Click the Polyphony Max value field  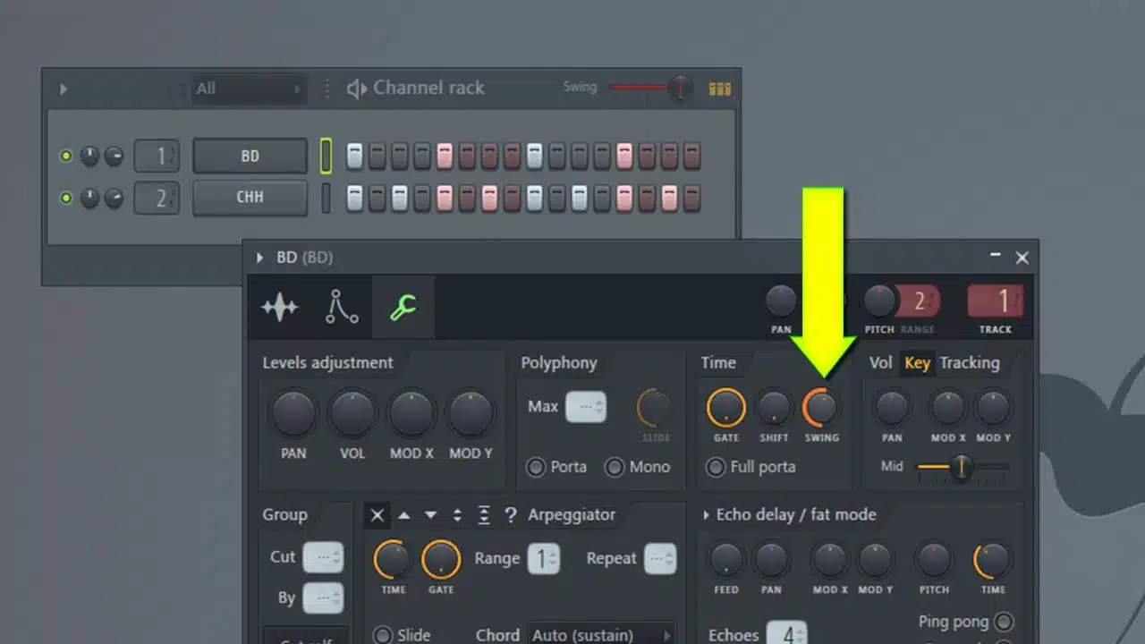[586, 407]
